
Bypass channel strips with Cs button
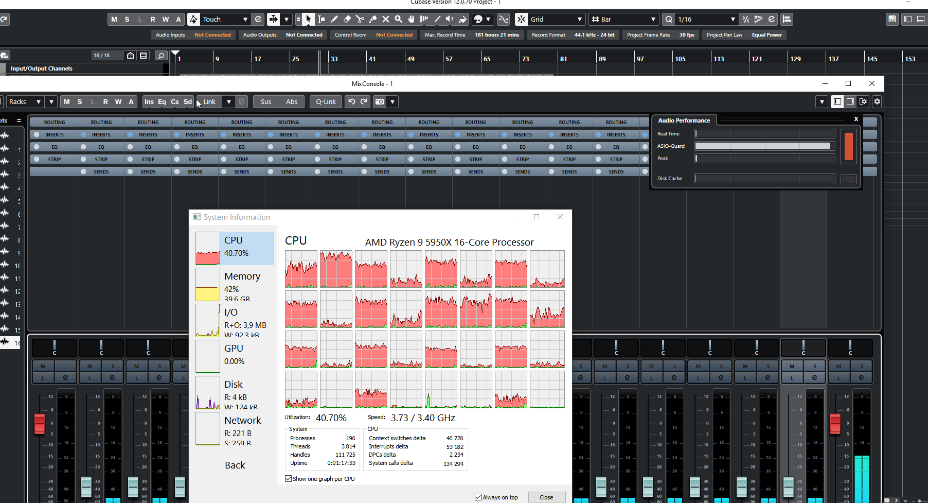tap(175, 102)
